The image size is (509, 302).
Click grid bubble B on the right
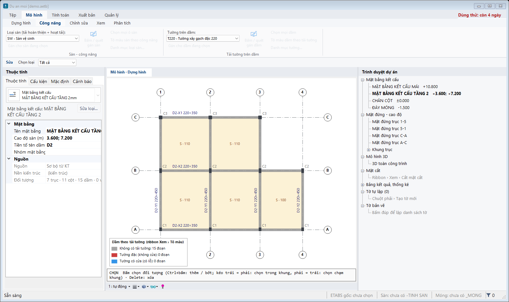(x=328, y=170)
